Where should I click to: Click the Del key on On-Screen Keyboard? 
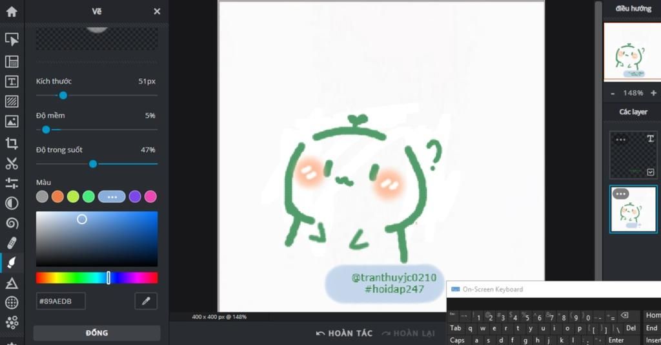coord(631,328)
